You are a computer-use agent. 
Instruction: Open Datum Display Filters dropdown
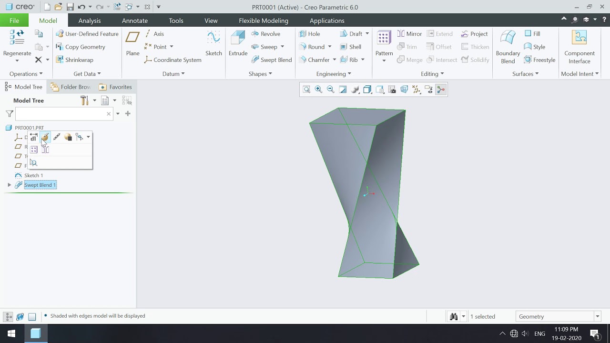pos(416,90)
